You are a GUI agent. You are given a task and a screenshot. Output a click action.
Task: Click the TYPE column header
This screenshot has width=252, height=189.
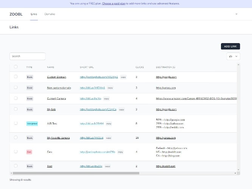pos(29,67)
